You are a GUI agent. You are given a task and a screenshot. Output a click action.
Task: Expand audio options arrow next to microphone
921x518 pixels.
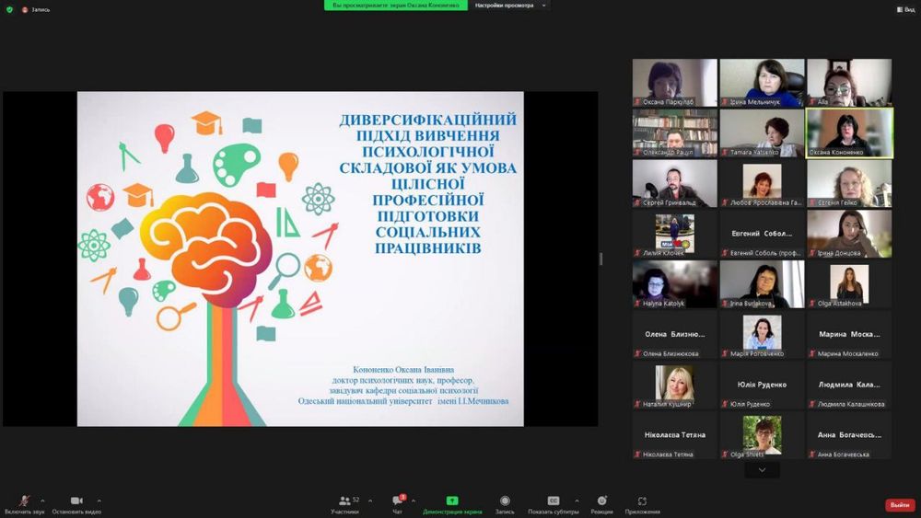(x=42, y=501)
